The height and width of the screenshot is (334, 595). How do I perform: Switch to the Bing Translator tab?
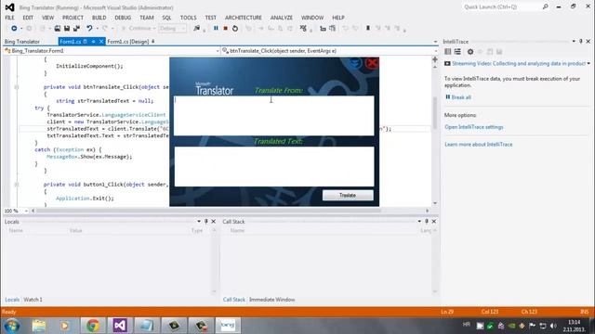[22, 42]
